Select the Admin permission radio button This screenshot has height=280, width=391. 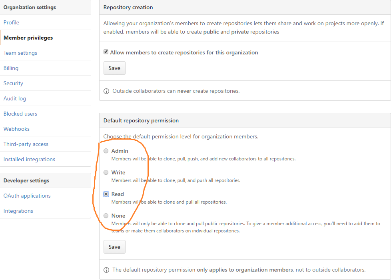click(106, 151)
